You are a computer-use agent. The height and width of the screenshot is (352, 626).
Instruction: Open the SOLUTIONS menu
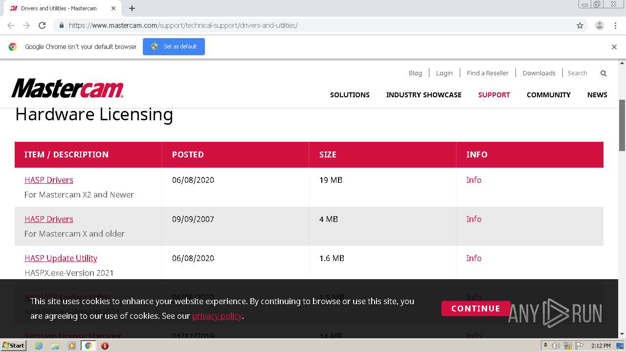(x=350, y=95)
